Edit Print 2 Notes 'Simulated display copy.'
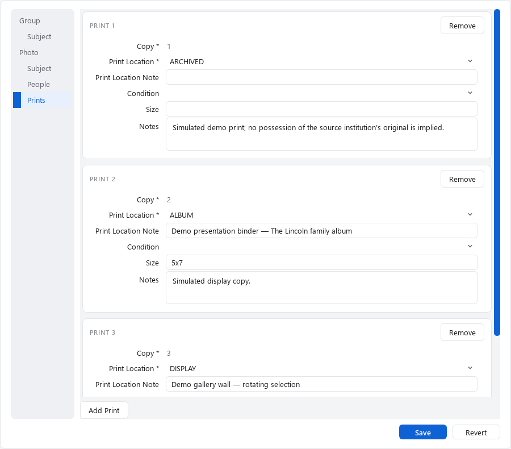This screenshot has height=449, width=511. 321,288
